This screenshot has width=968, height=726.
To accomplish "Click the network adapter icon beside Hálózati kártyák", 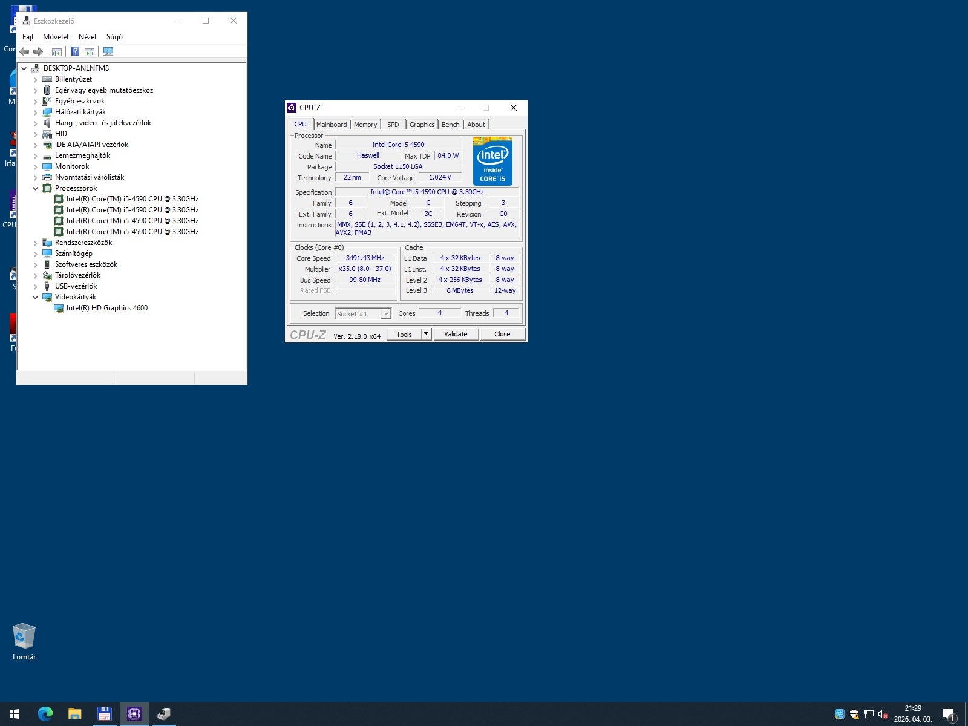I will pyautogui.click(x=47, y=112).
